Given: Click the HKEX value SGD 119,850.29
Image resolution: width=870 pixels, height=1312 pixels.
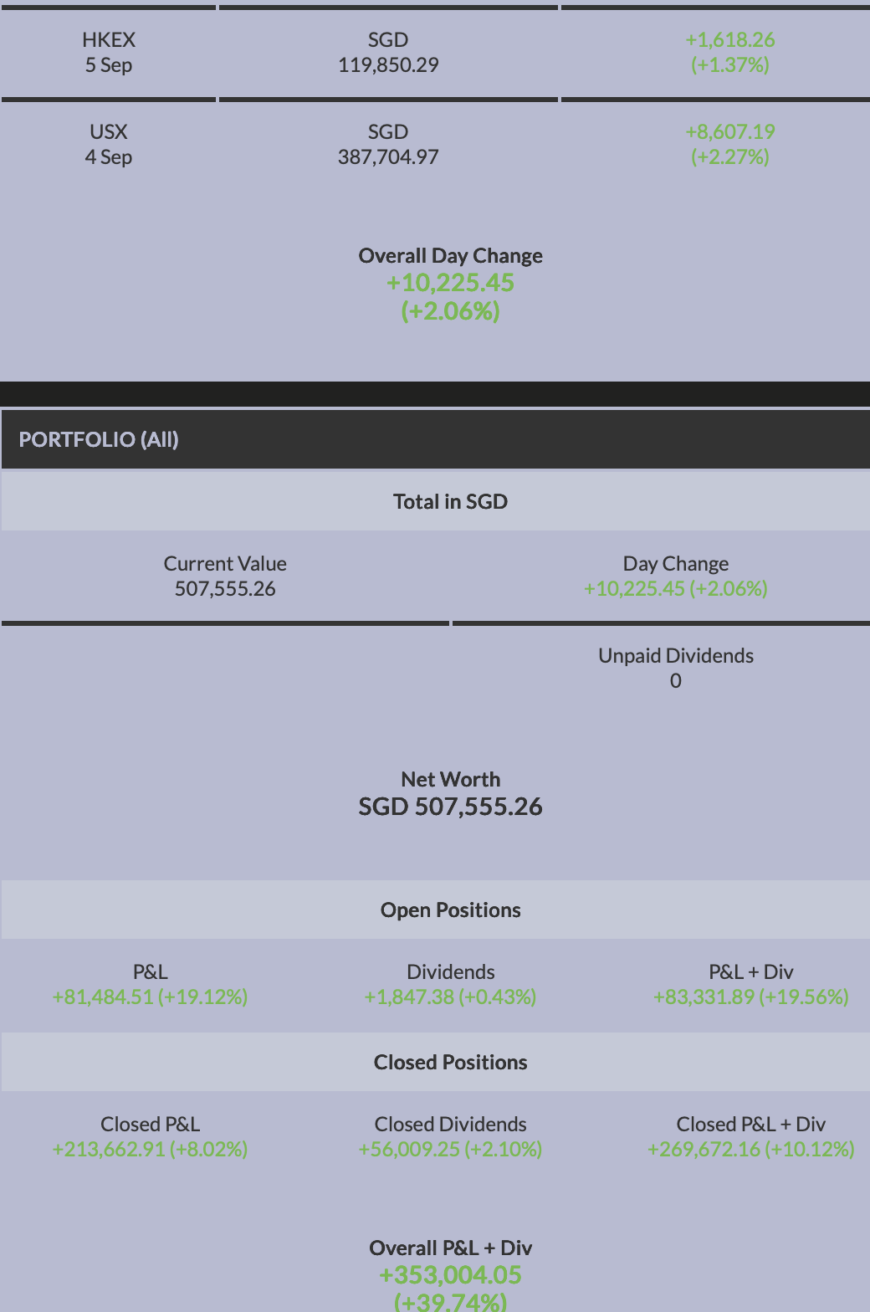Looking at the screenshot, I should tap(388, 64).
